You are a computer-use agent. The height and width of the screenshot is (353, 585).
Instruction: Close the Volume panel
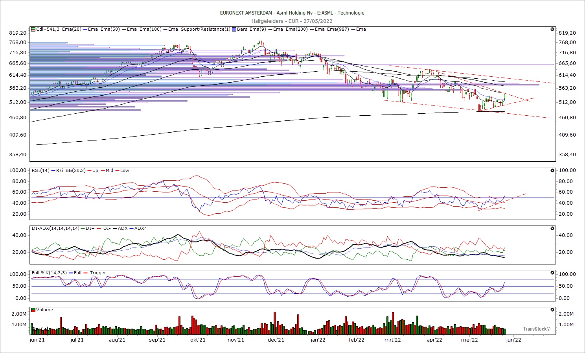552,310
